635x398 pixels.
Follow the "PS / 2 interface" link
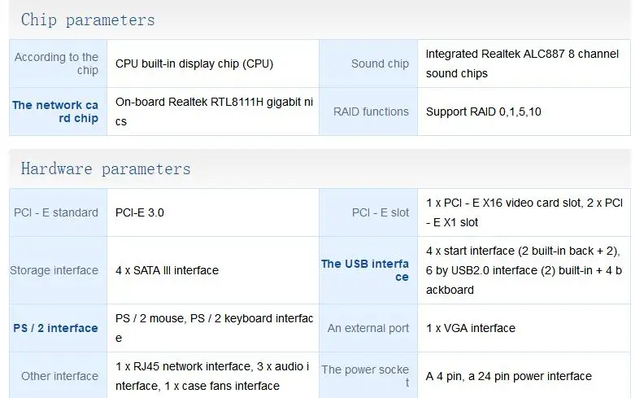click(x=55, y=328)
